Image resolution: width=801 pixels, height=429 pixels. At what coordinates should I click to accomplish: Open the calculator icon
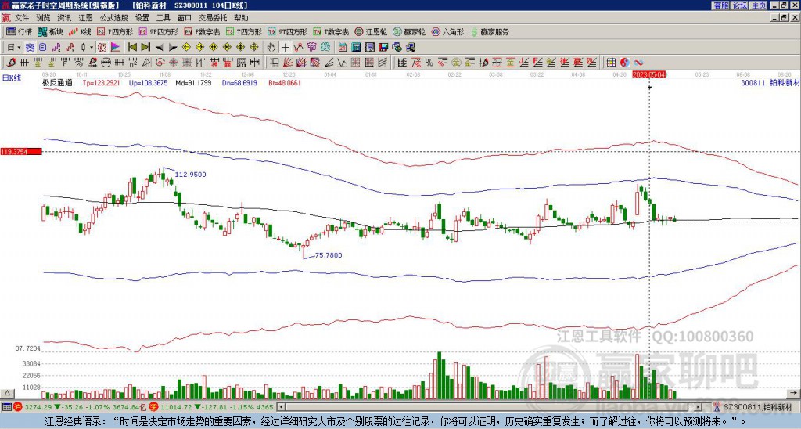tap(356, 48)
